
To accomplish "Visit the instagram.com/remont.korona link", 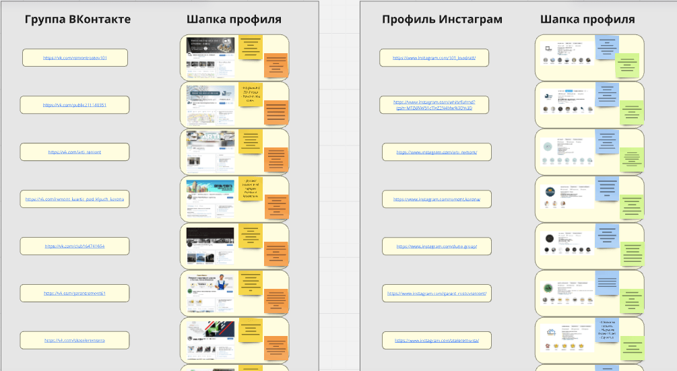I will pos(437,199).
